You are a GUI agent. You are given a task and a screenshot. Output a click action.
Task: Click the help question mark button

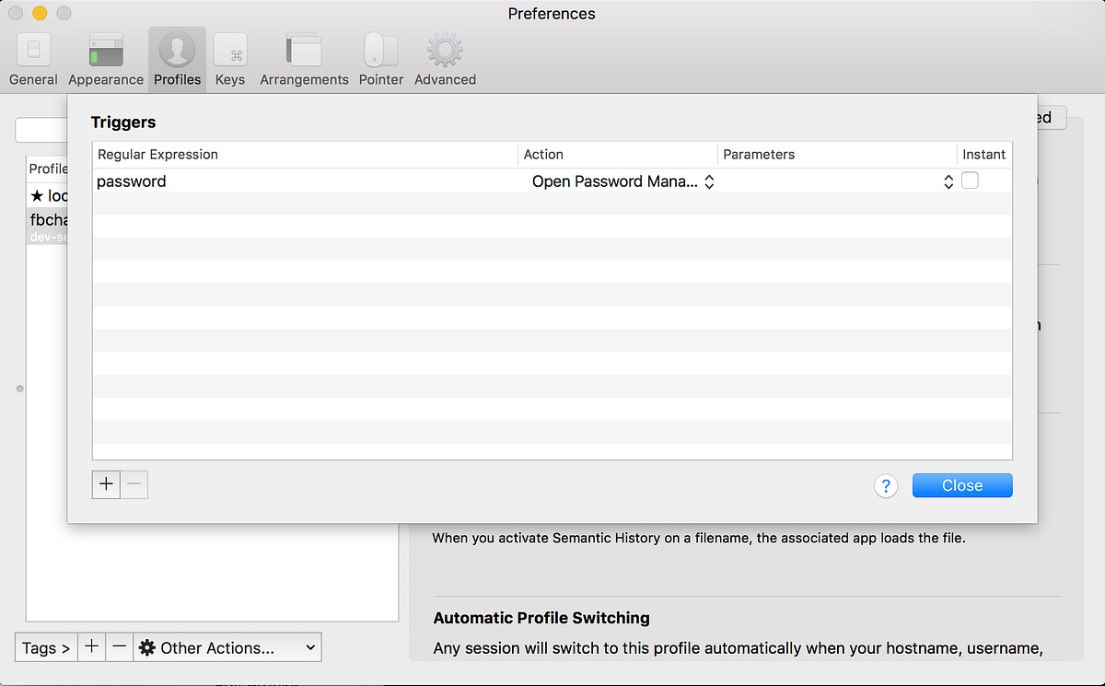[x=885, y=486]
